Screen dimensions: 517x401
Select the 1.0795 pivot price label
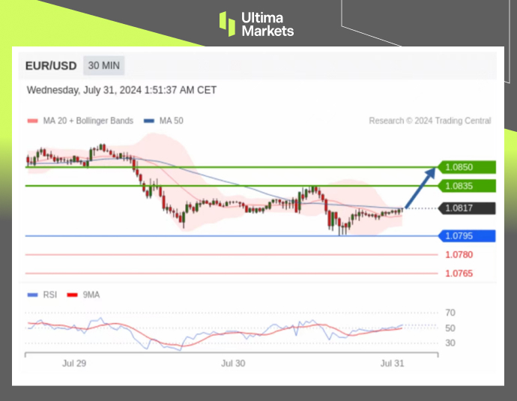(x=465, y=236)
